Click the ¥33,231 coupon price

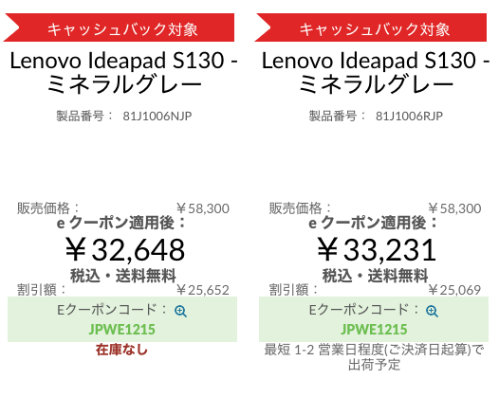tap(377, 250)
